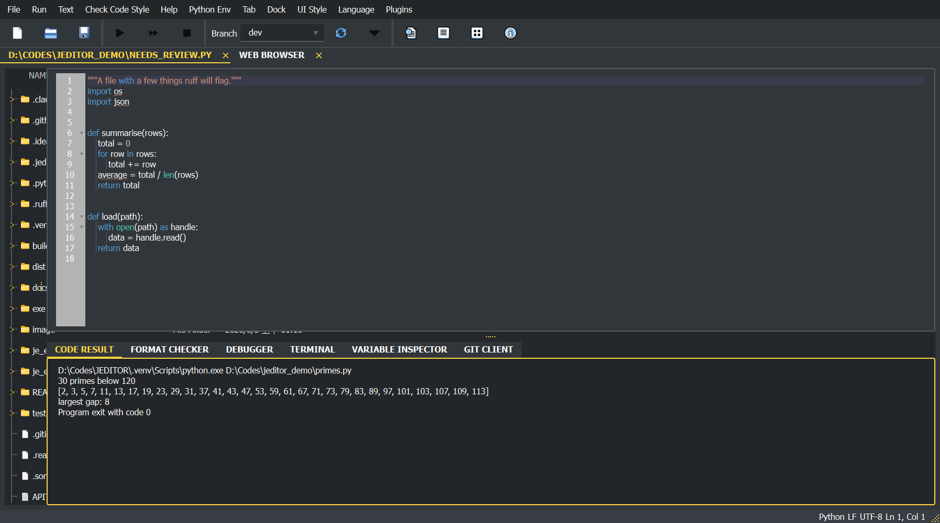
Task: Open the Text menu
Action: 66,9
